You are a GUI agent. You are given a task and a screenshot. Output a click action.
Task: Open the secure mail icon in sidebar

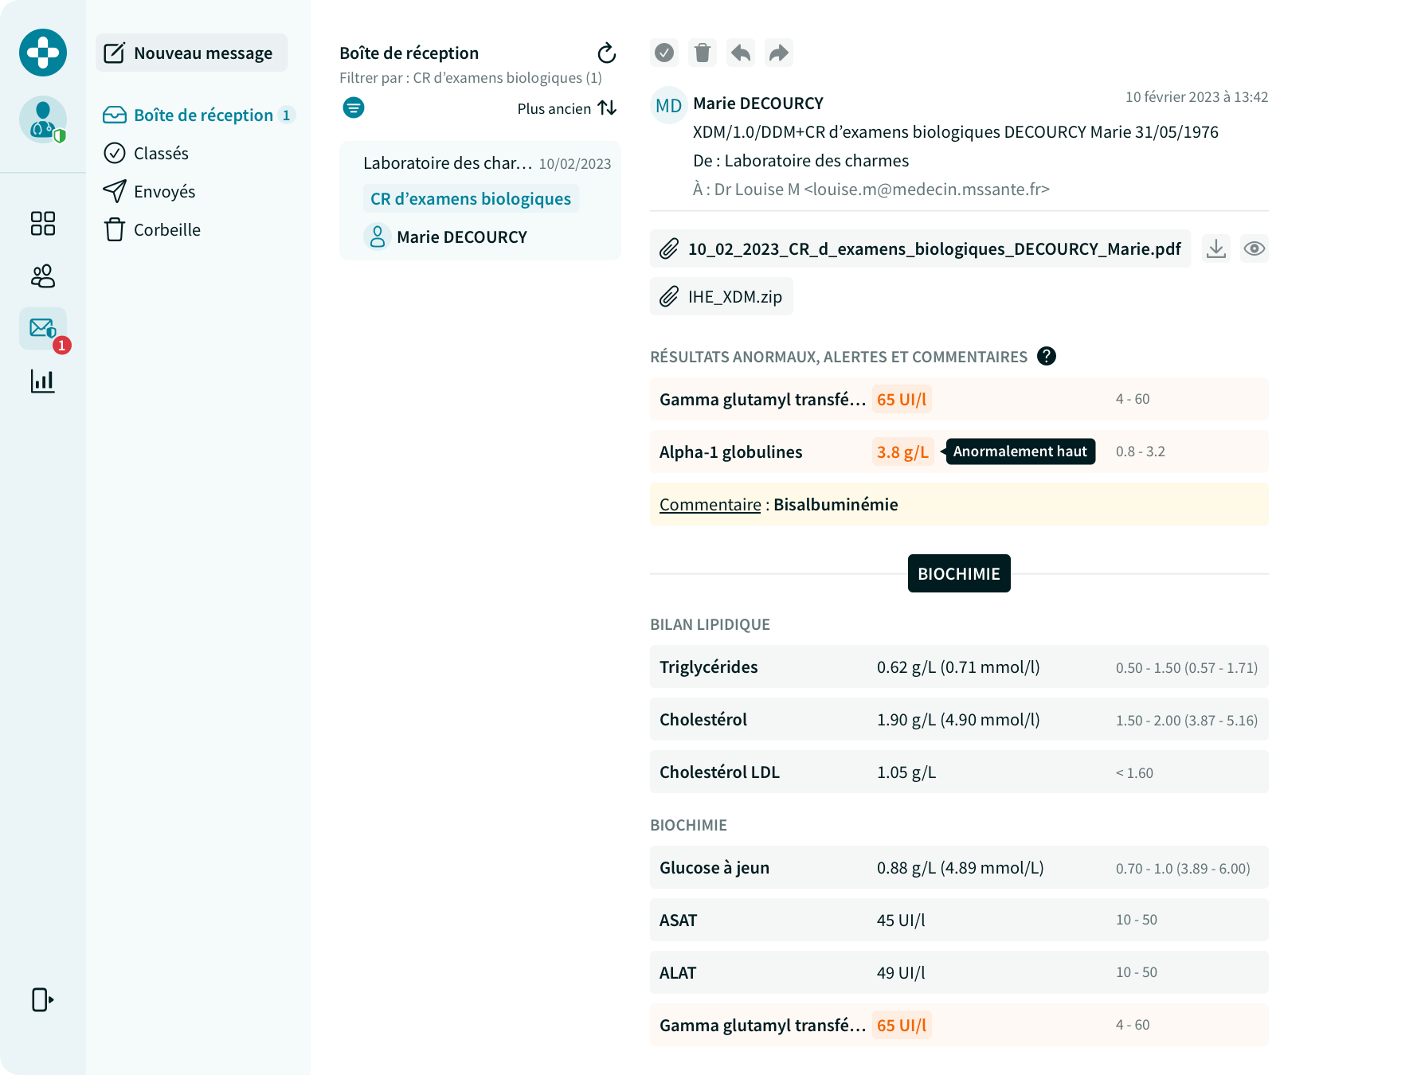pos(43,328)
